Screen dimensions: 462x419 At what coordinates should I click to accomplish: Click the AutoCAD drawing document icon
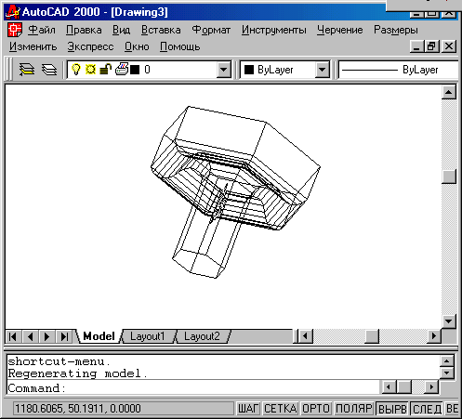[15, 30]
